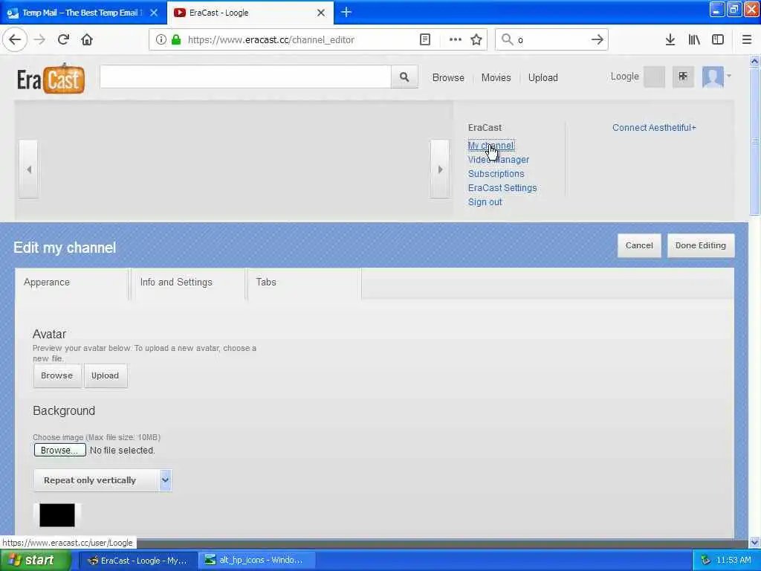
Task: Click the Loogle username in header
Action: pos(624,77)
